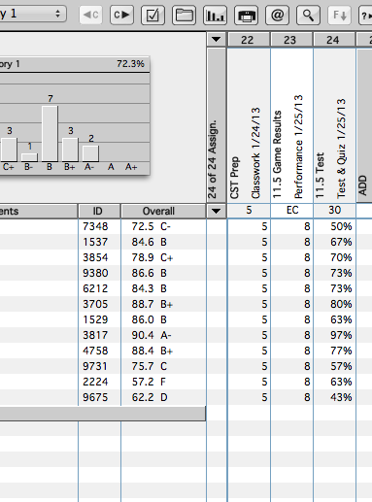Click the ID column header

click(x=99, y=211)
